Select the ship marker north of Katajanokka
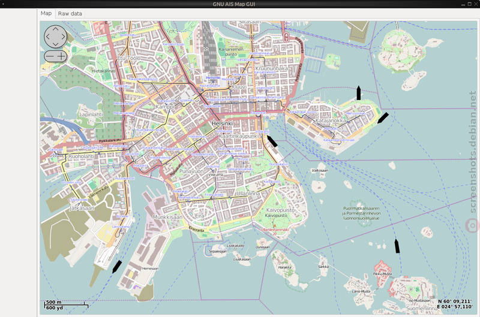480x317 pixels. click(x=358, y=93)
